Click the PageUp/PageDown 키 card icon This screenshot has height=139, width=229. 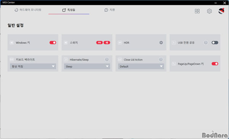(174, 64)
